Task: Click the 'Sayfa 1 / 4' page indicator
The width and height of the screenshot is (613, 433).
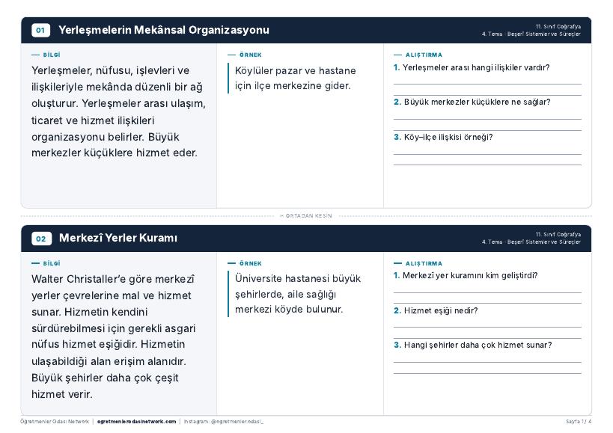Action: point(579,422)
